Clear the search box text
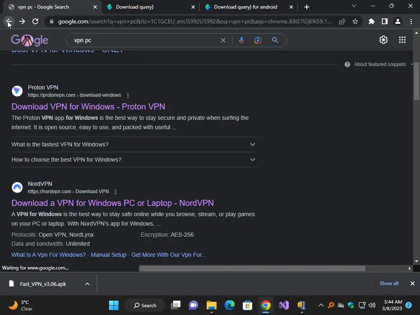 click(x=223, y=40)
